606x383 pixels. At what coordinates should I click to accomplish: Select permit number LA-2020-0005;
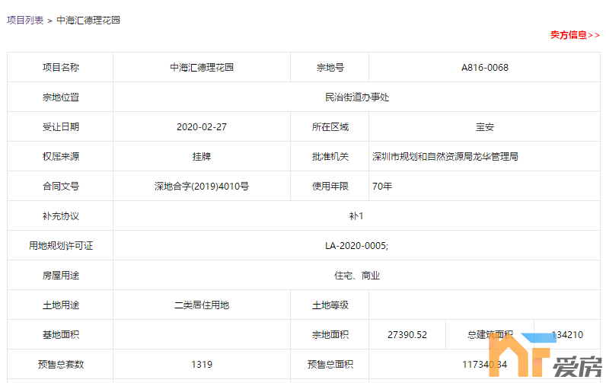coord(357,246)
